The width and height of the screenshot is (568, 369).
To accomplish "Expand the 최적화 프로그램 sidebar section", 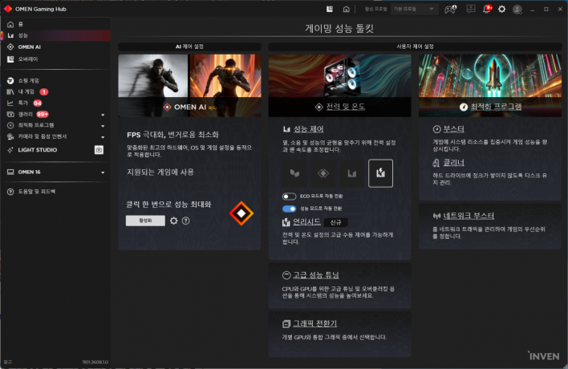I will [103, 126].
